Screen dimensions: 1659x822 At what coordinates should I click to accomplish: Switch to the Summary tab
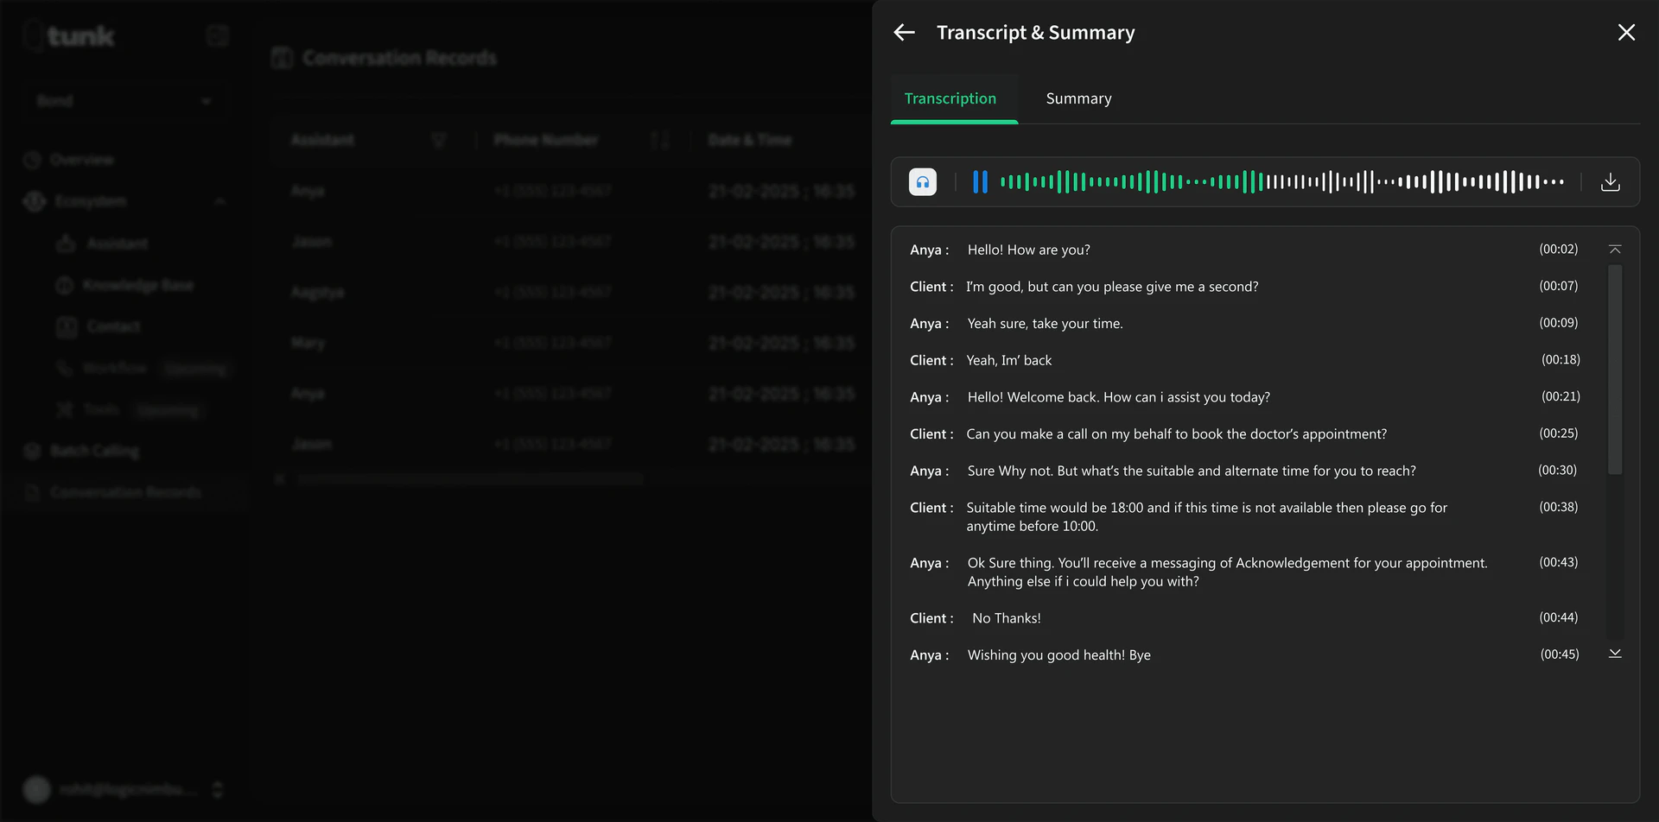(x=1078, y=98)
